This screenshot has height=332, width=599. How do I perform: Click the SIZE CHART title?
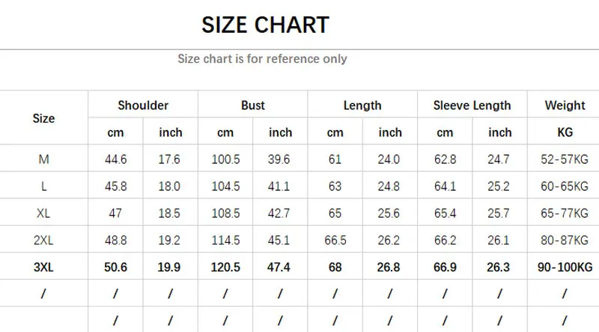(x=265, y=25)
